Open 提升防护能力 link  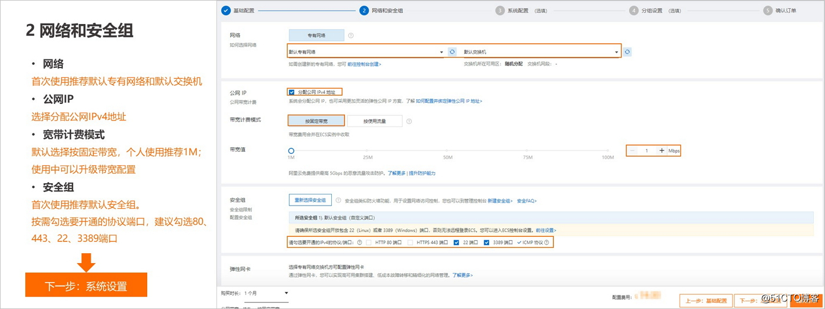coord(423,173)
